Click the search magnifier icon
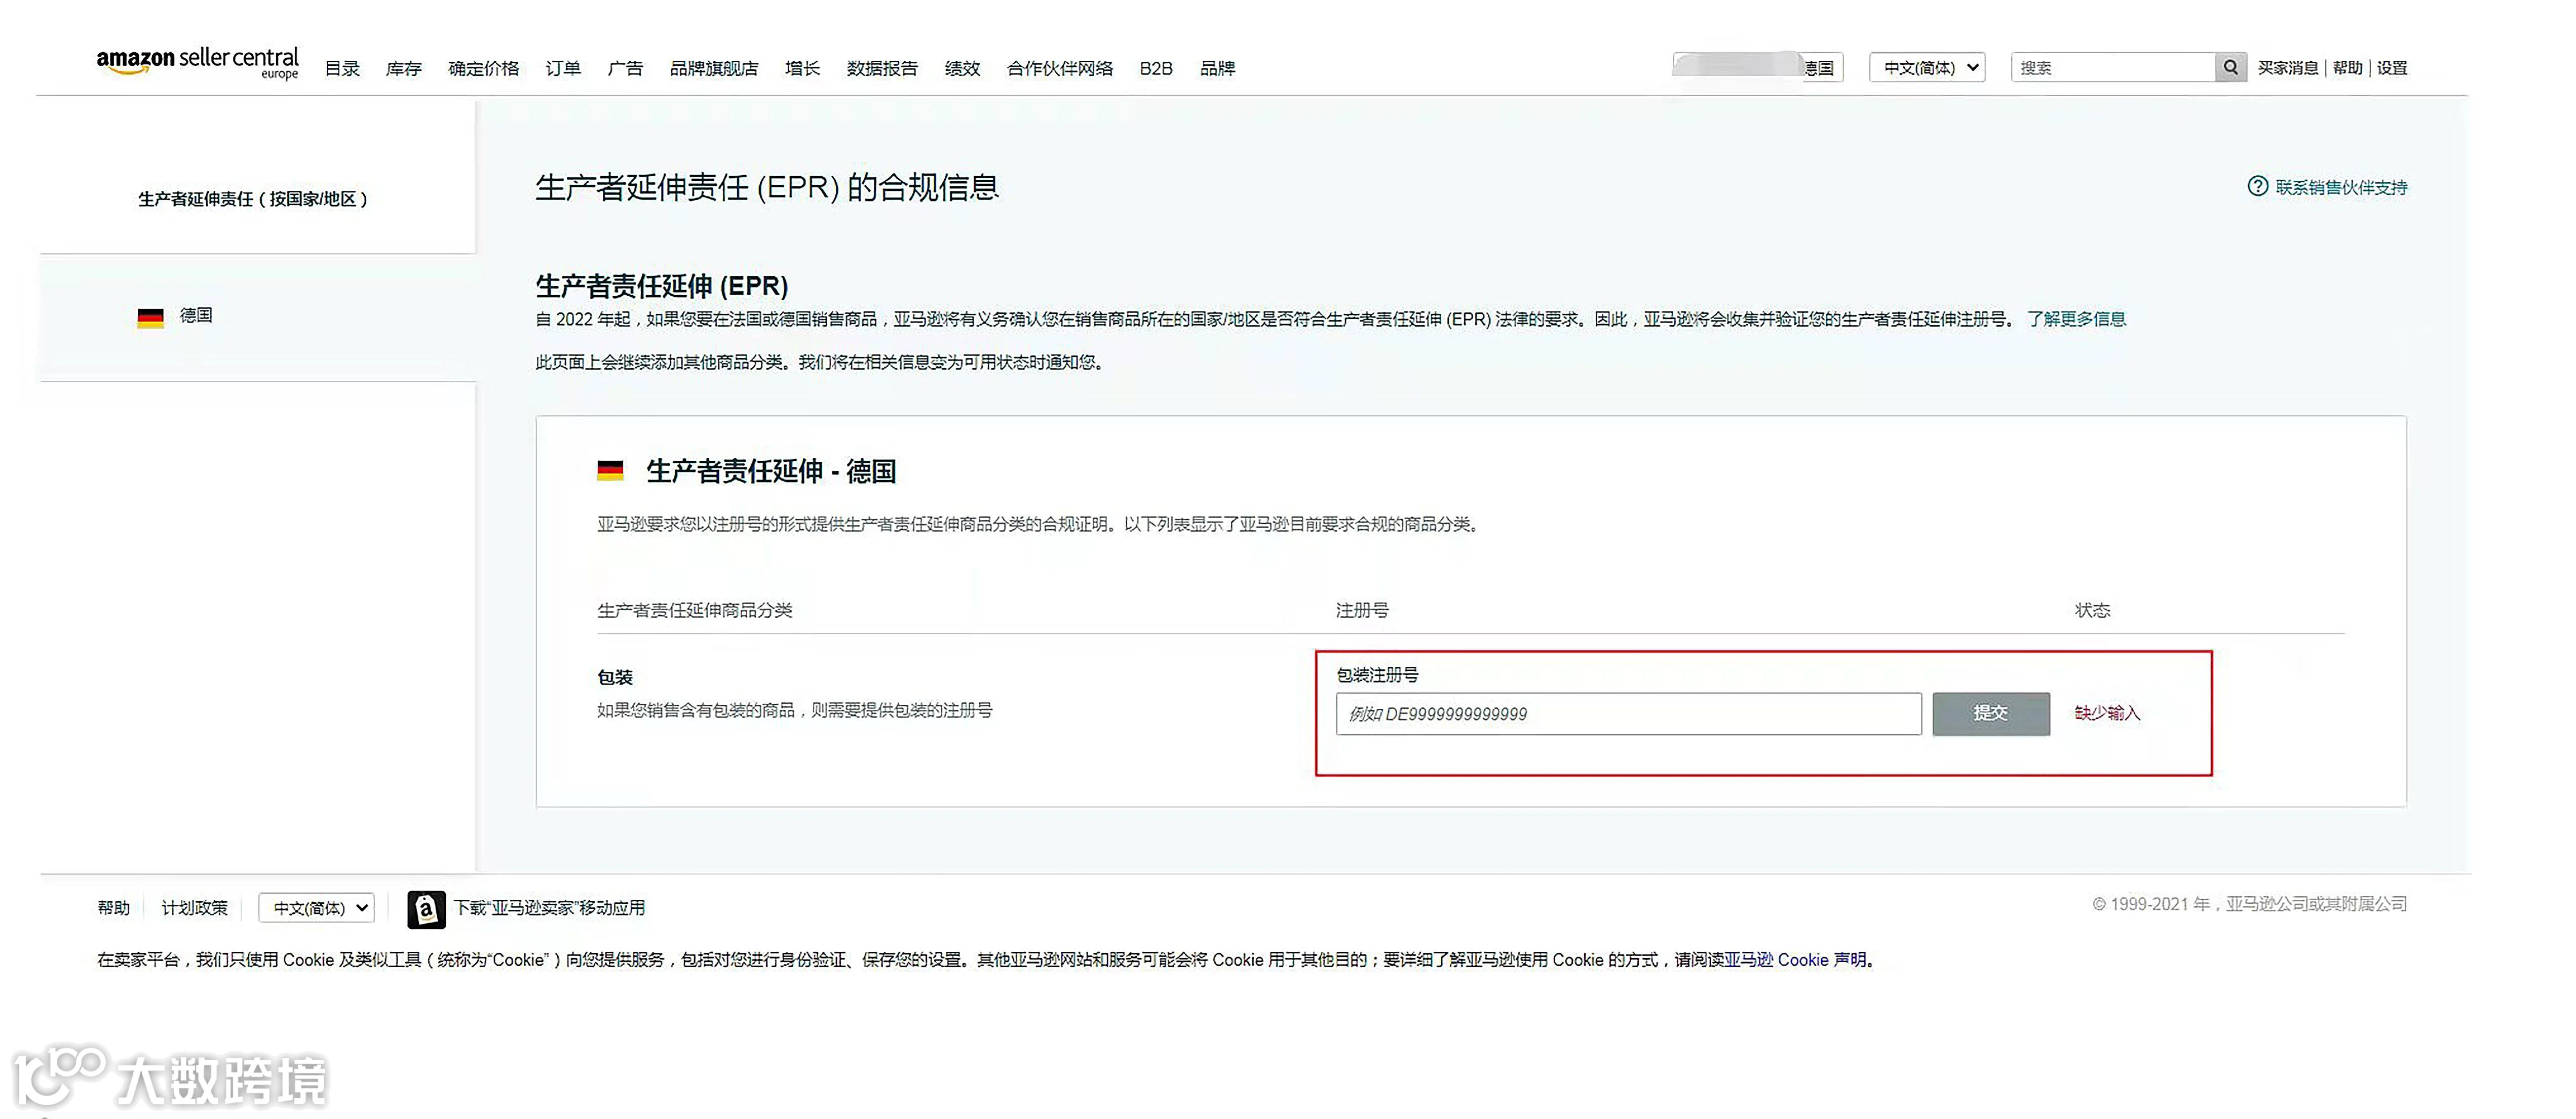The height and width of the screenshot is (1119, 2576). [2230, 68]
